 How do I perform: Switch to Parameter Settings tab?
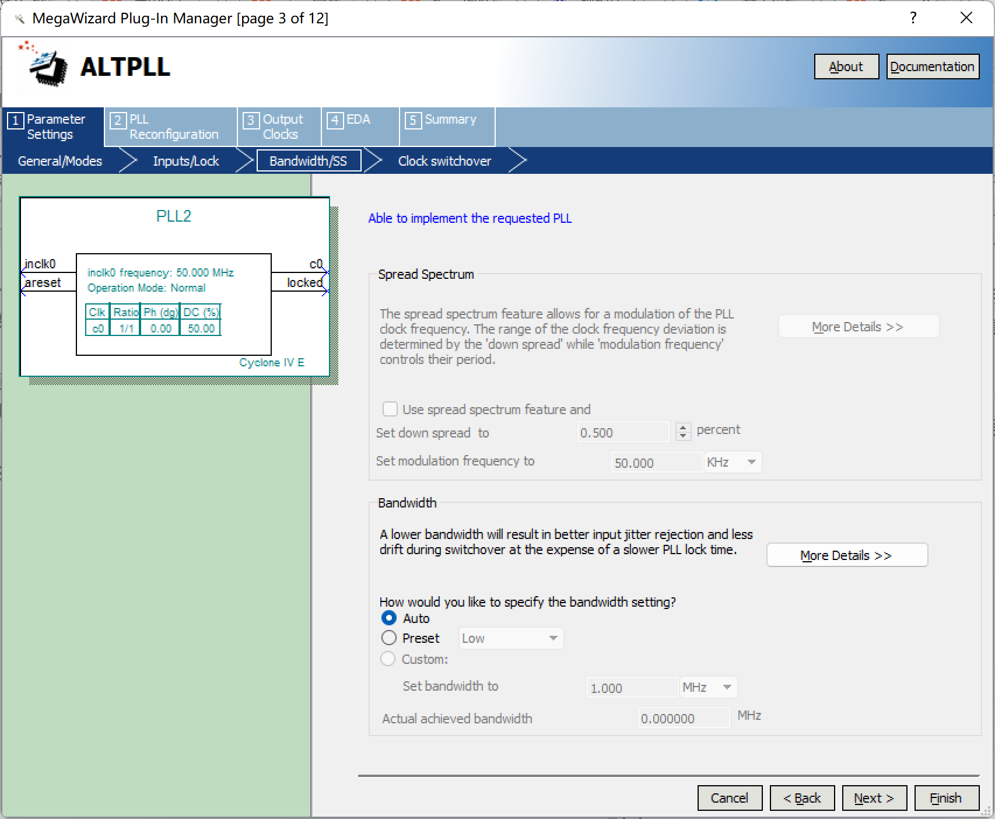(53, 127)
